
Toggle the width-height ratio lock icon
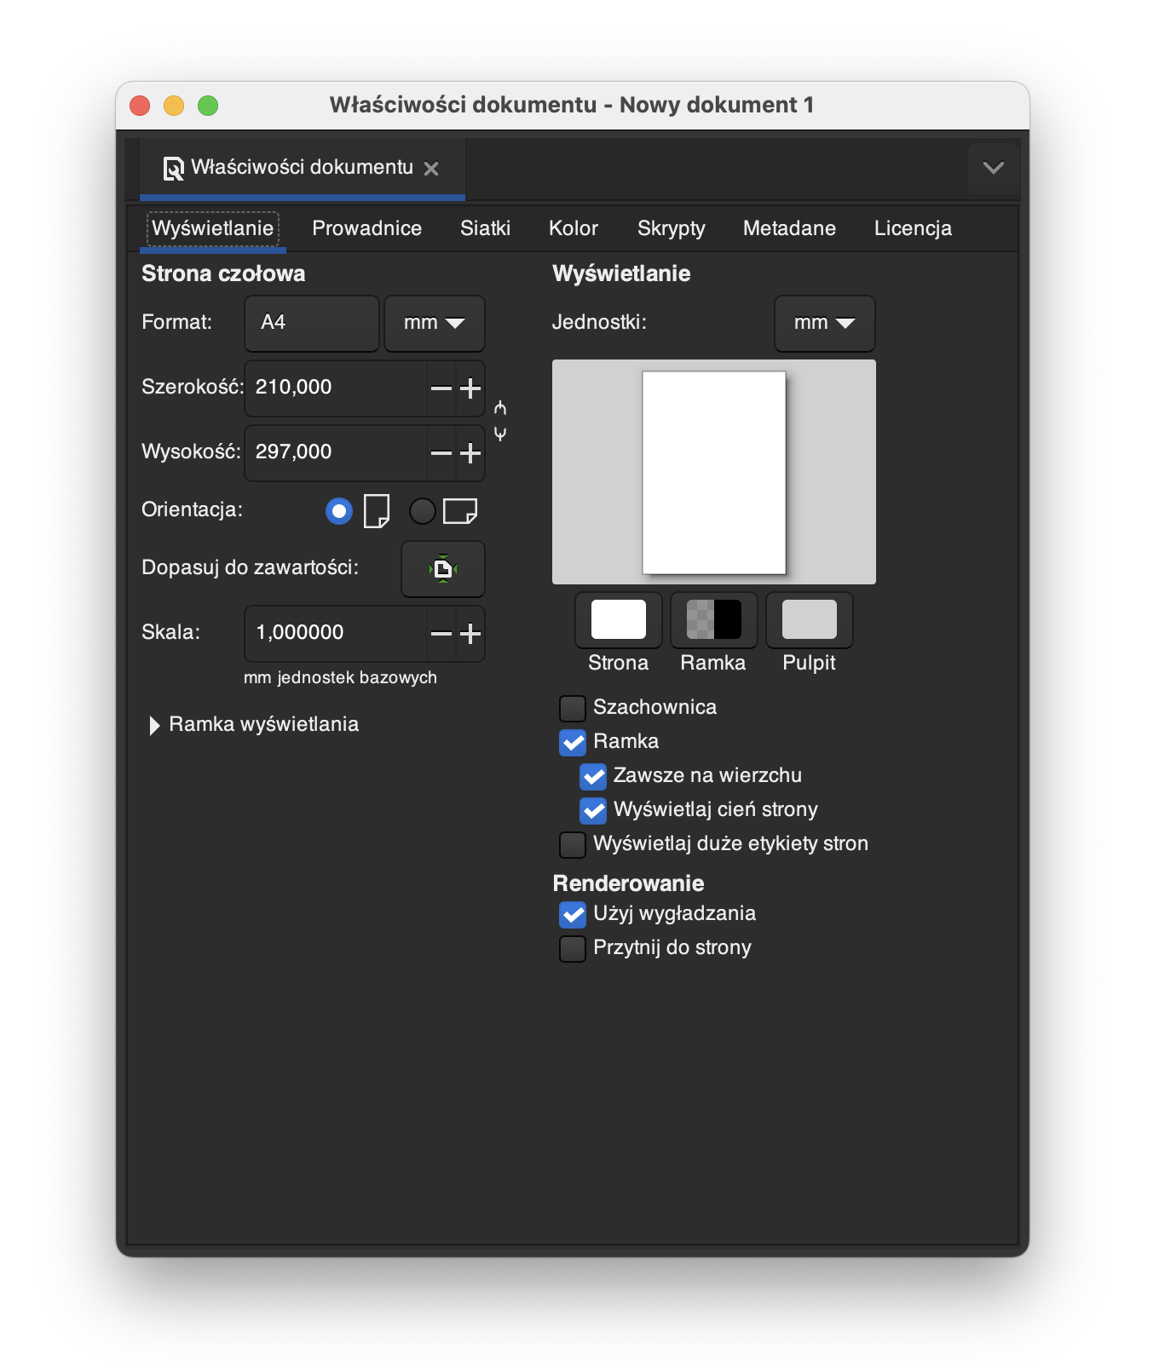coord(500,420)
